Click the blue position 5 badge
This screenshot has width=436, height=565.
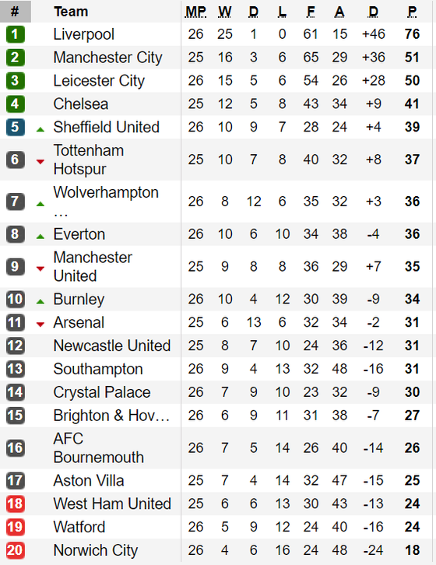15,127
